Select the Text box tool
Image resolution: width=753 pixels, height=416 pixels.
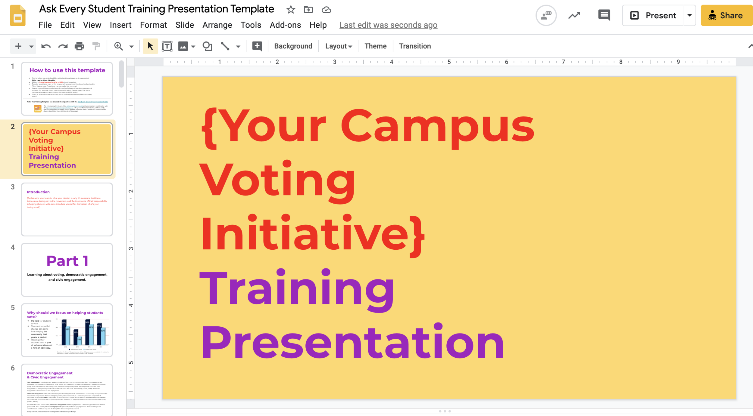point(167,46)
